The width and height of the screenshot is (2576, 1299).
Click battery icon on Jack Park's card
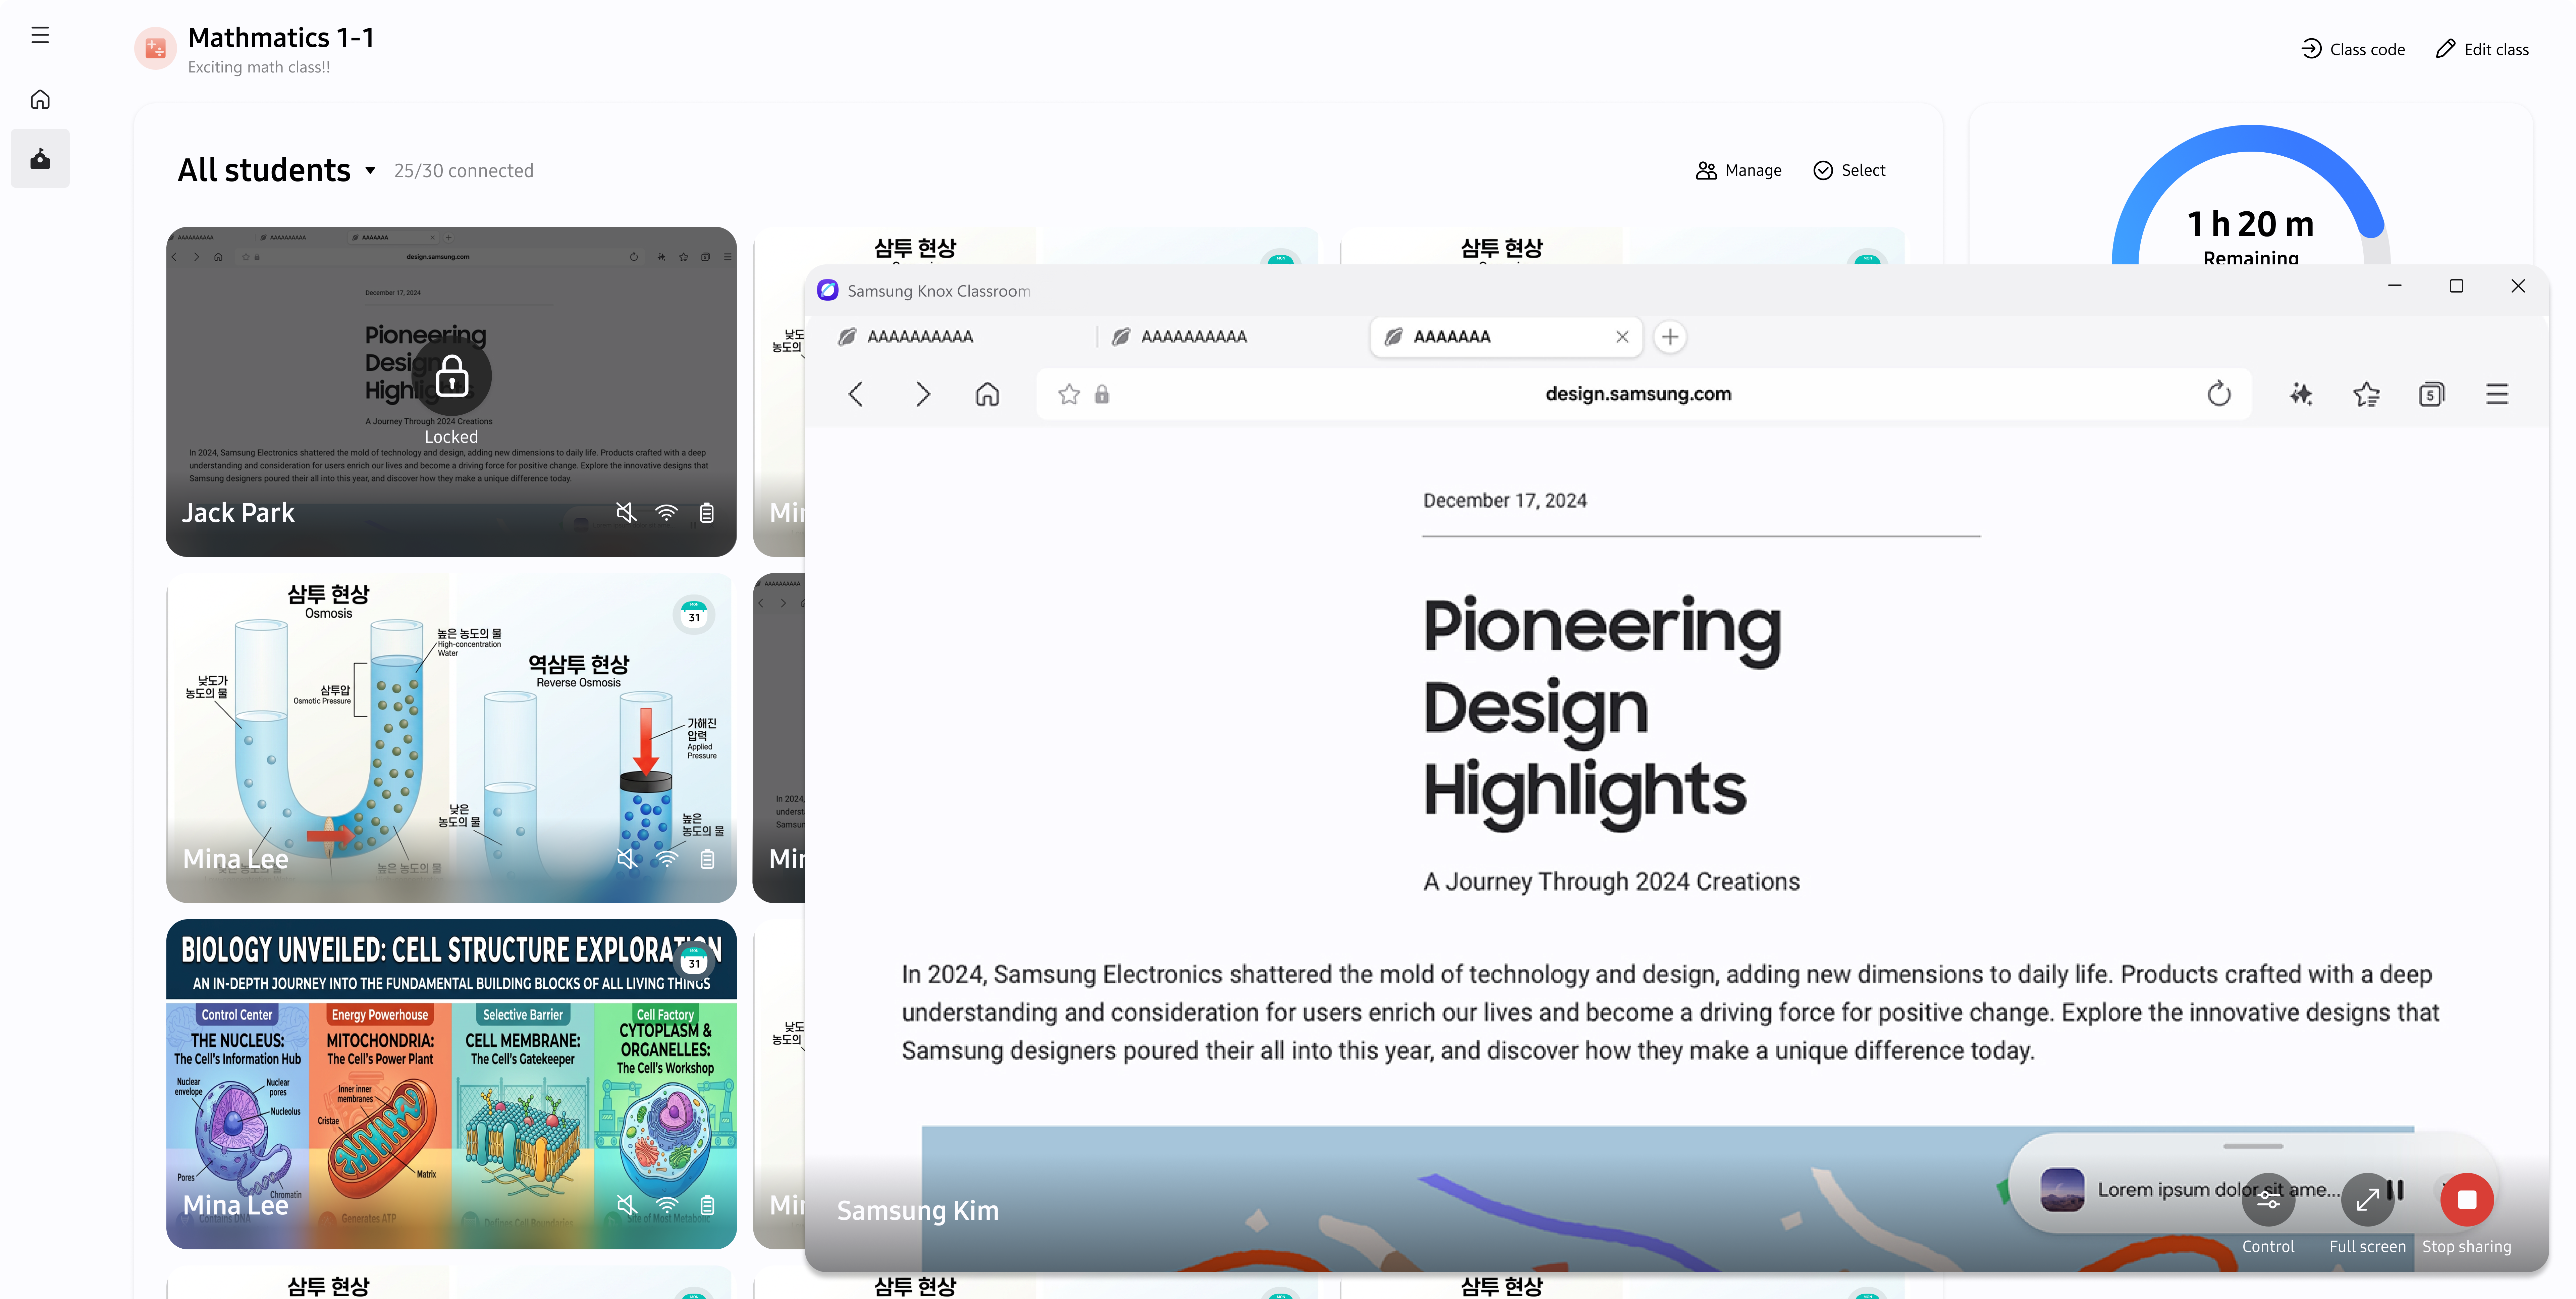tap(707, 513)
